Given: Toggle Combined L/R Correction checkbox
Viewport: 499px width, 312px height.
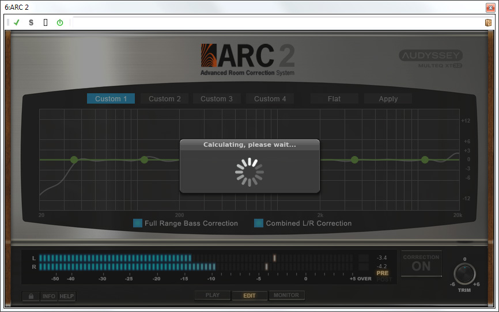Looking at the screenshot, I should click(x=259, y=223).
